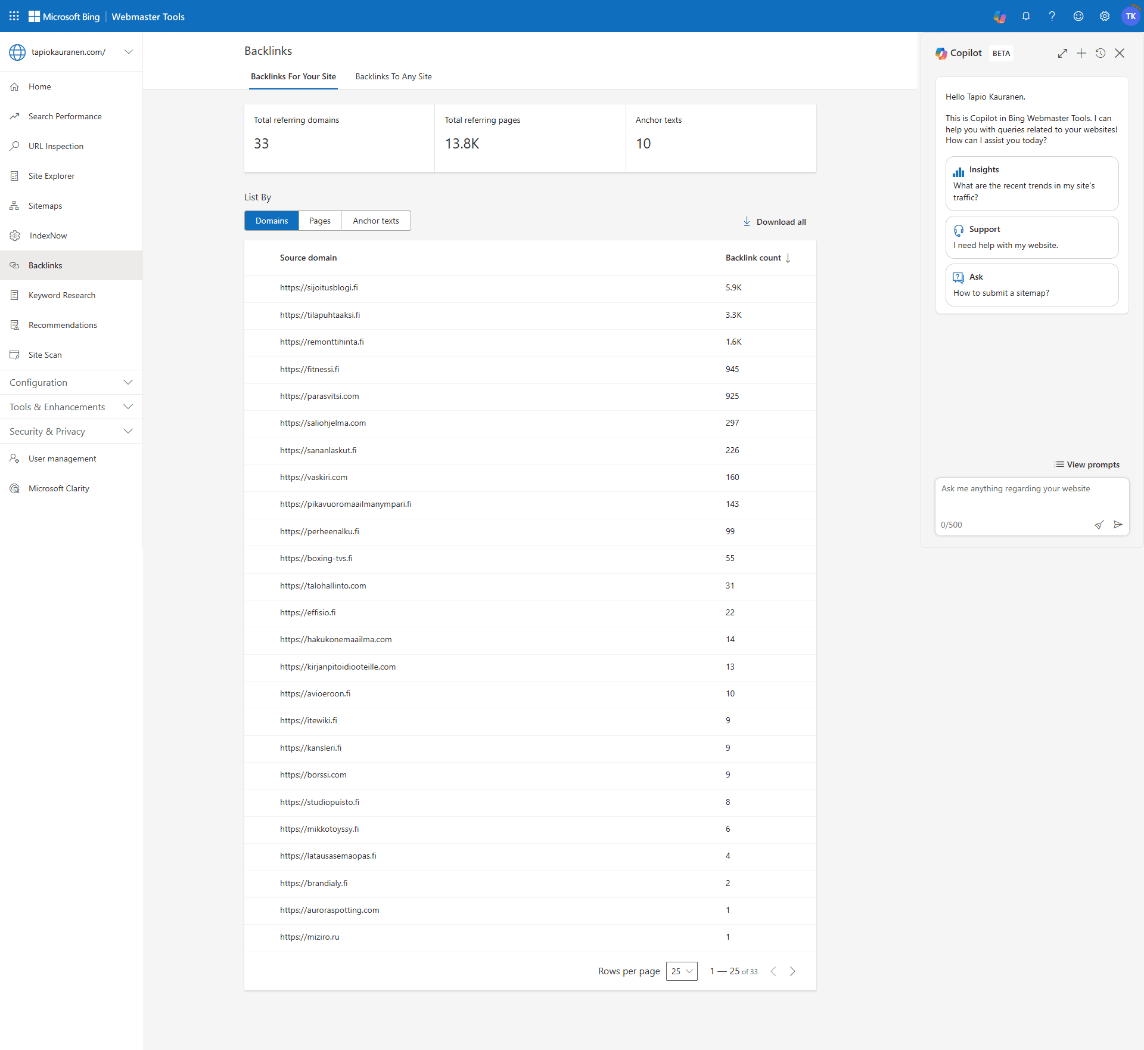Click Download all
This screenshot has width=1144, height=1050.
coord(774,222)
